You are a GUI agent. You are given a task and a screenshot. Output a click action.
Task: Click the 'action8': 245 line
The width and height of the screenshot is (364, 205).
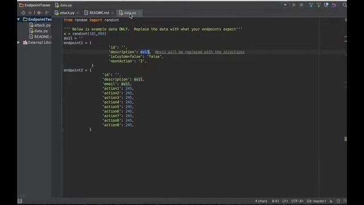point(118,120)
